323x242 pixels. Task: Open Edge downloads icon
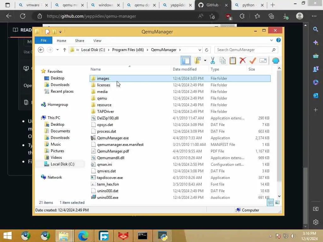(x=285, y=16)
